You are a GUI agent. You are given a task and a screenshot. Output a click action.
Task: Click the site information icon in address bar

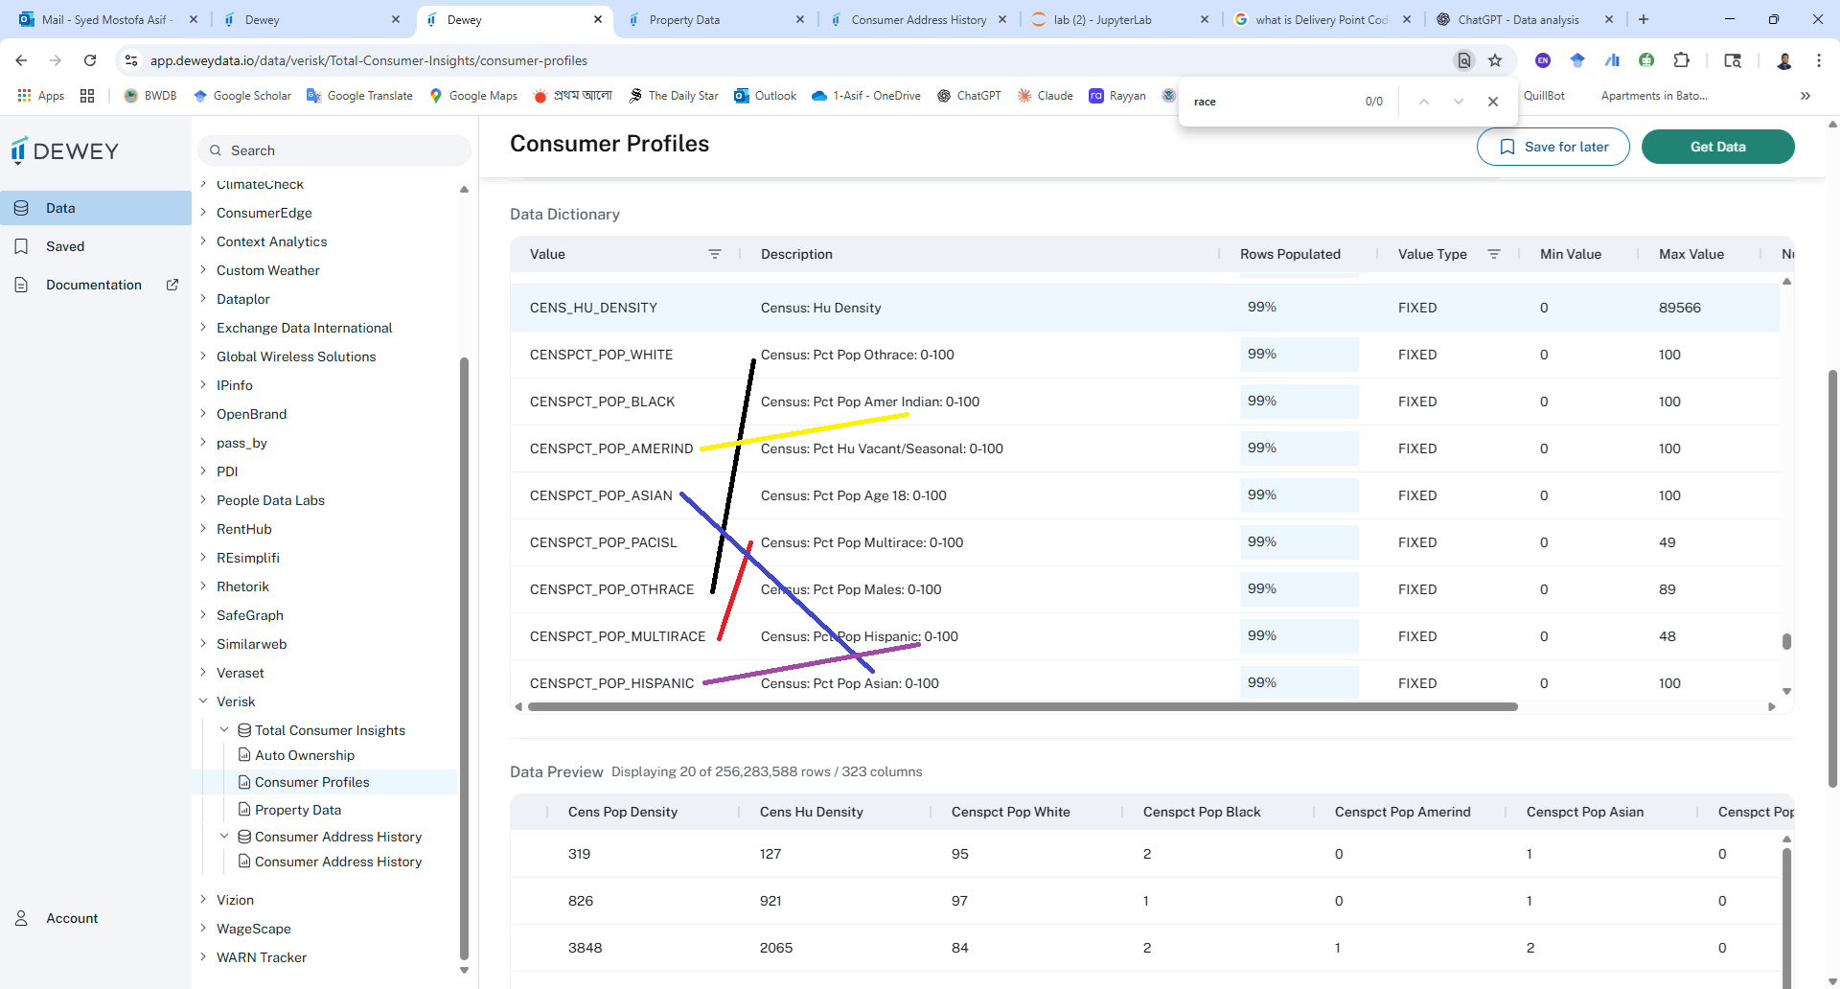click(x=131, y=60)
